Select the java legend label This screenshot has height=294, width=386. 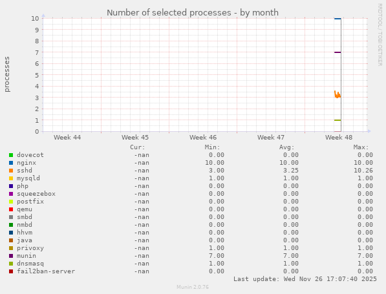click(x=25, y=240)
